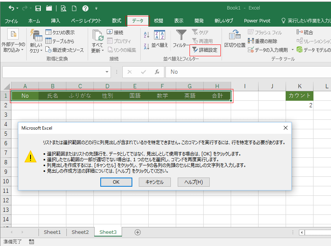The width and height of the screenshot is (331, 246).
Task: Click the ヘルプ(H) button
Action: coord(193,182)
